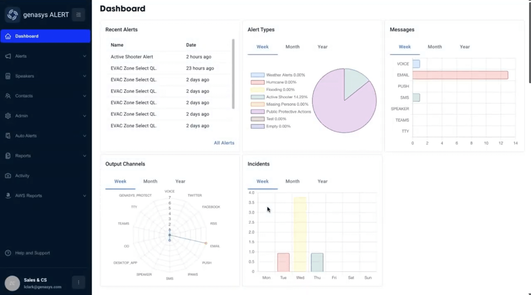The height and width of the screenshot is (295, 531).
Task: Click the Recent Alerts list scrollbar
Action: (233, 74)
